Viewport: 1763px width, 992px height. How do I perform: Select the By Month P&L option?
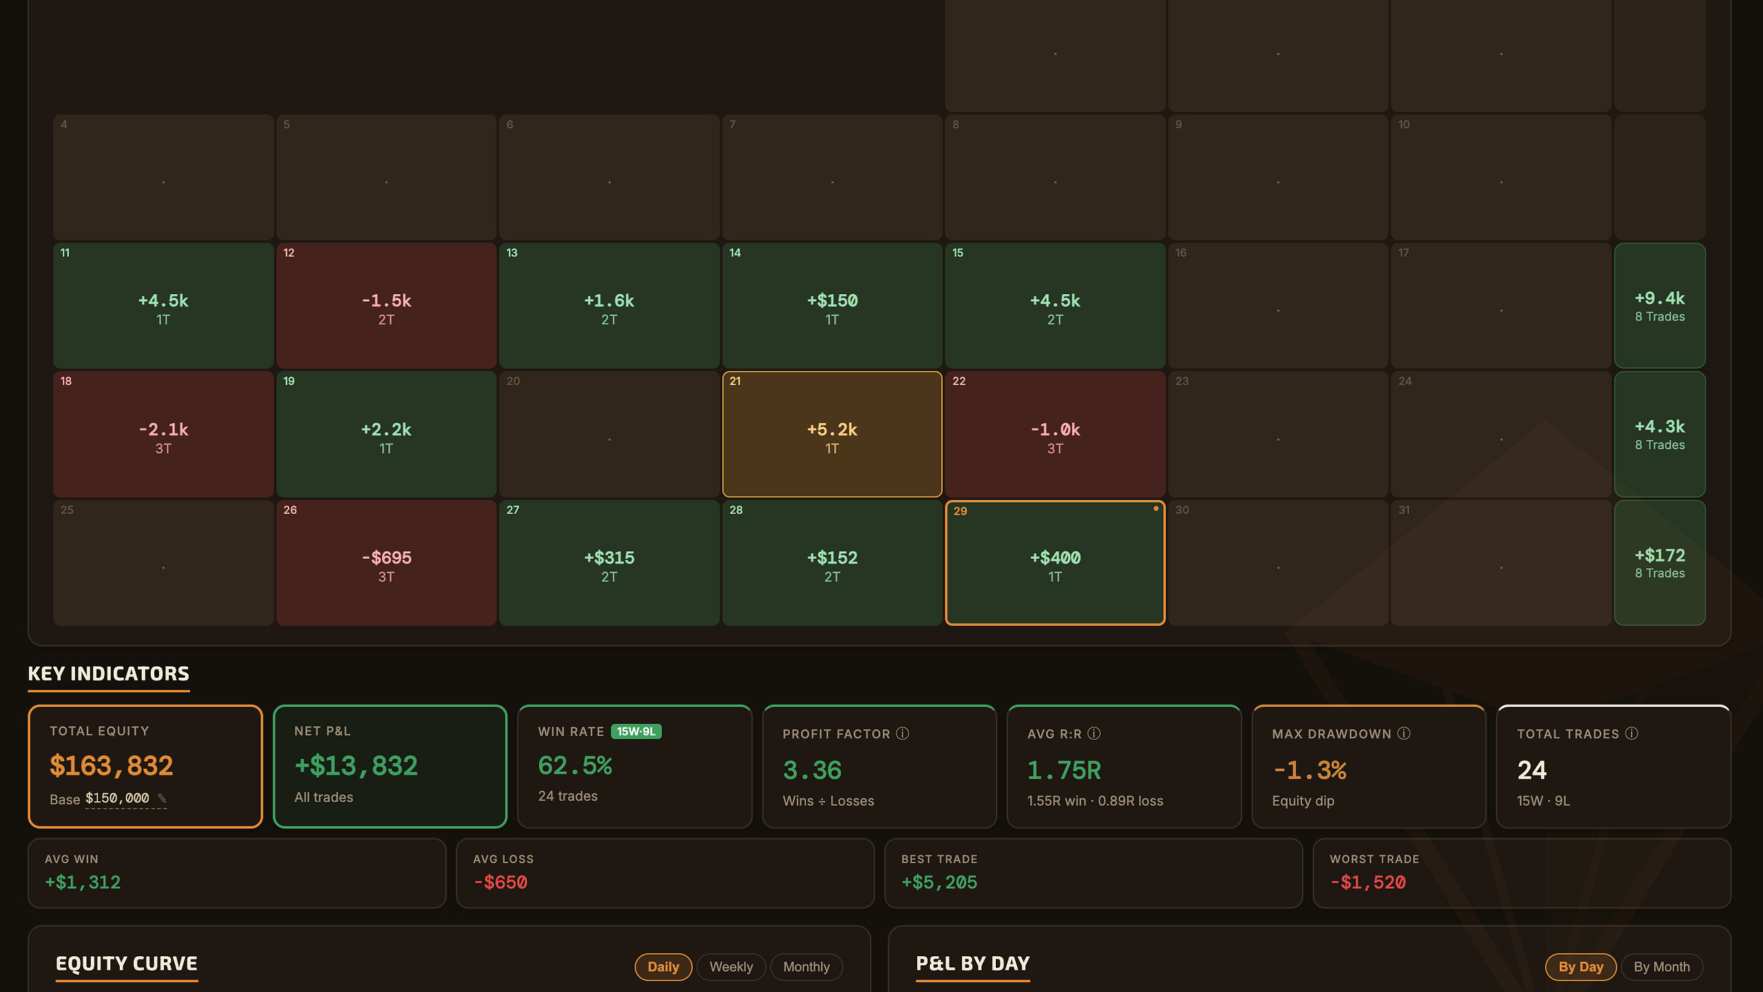tap(1661, 967)
